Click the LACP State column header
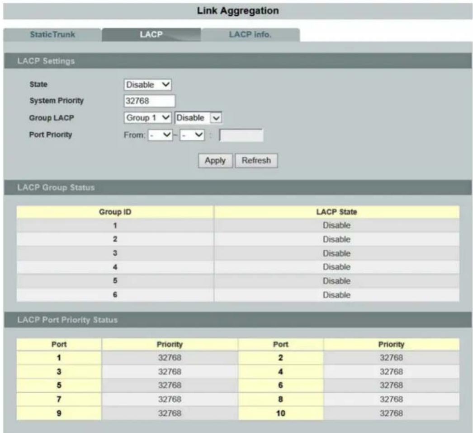The width and height of the screenshot is (473, 433). point(336,212)
